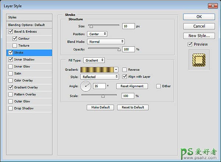Click the OK button
The width and height of the screenshot is (221, 162).
[199, 17]
